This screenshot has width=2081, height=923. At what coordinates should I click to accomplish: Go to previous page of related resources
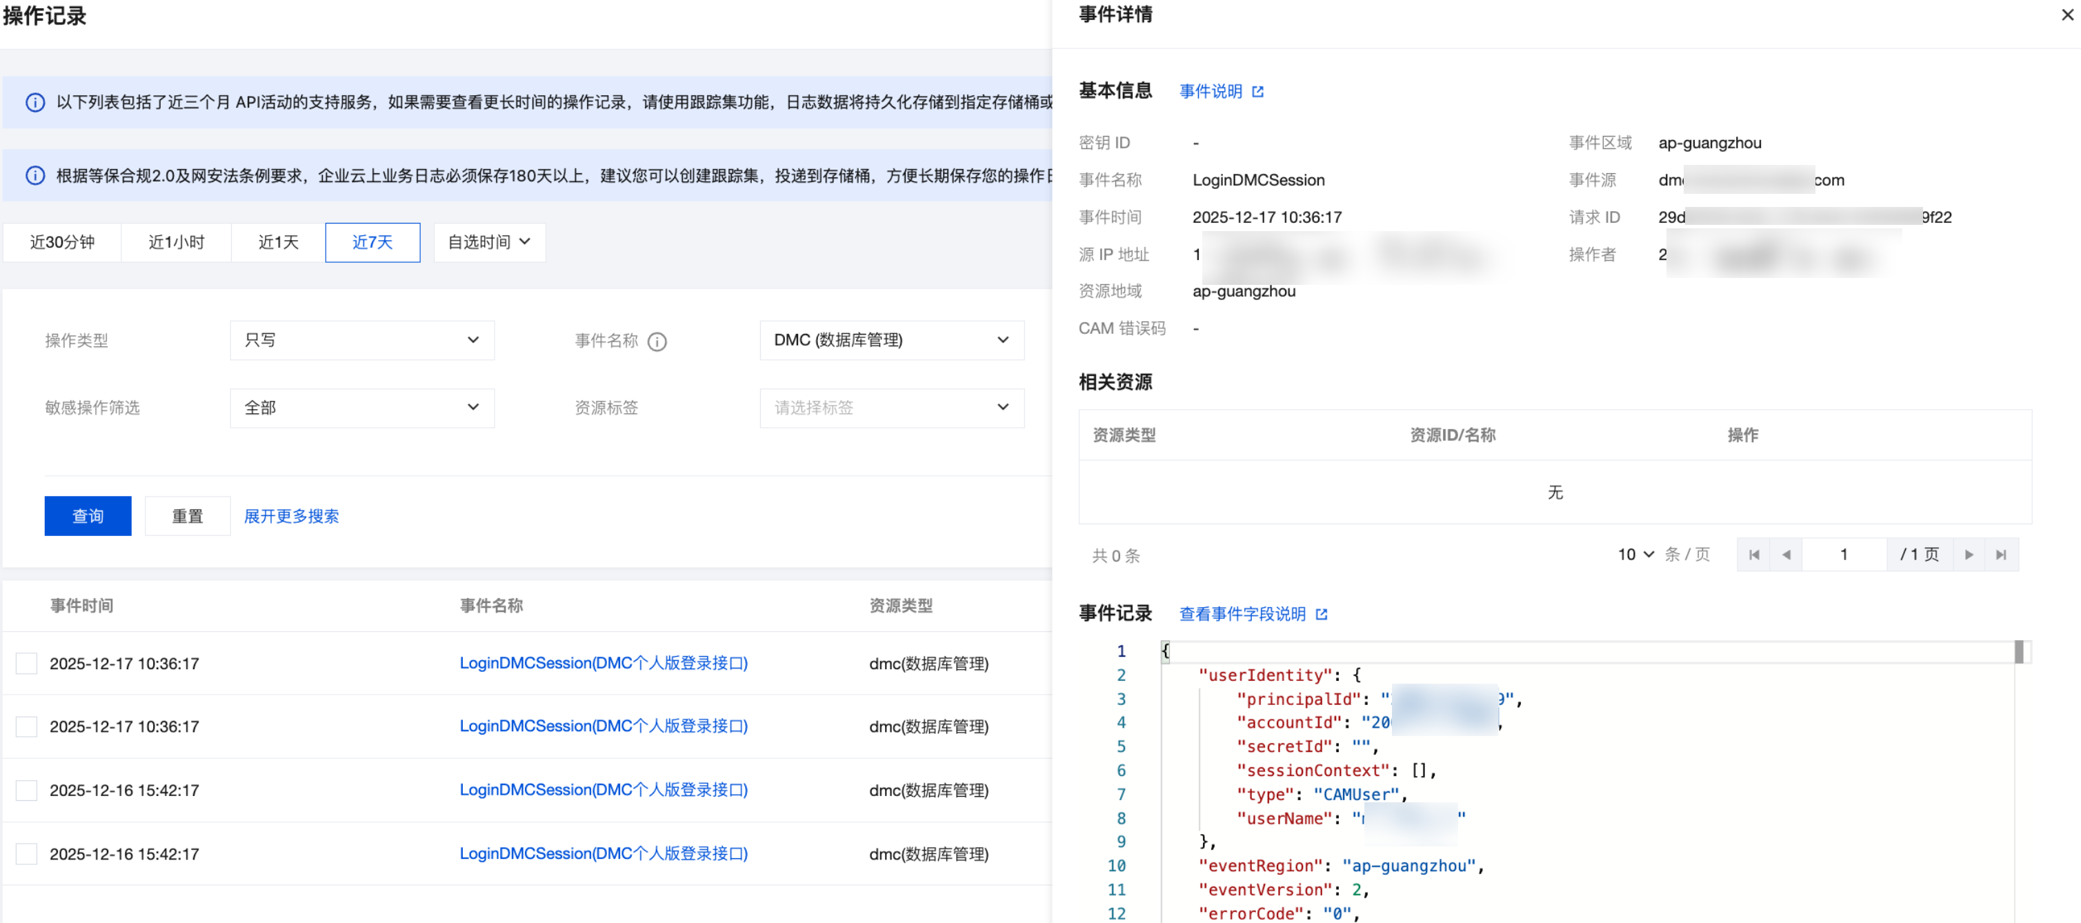point(1786,555)
